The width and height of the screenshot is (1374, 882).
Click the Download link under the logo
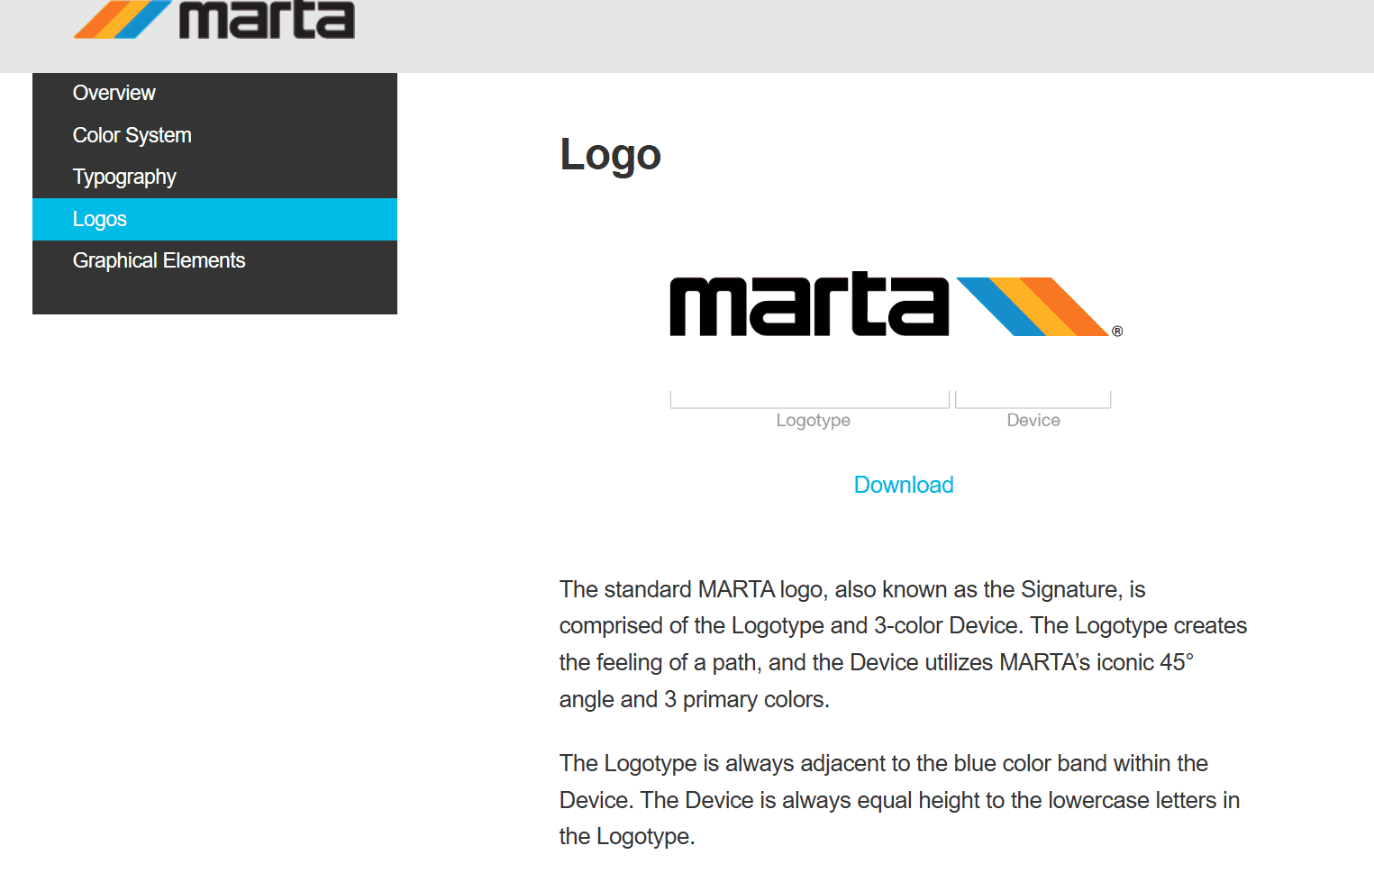click(904, 485)
